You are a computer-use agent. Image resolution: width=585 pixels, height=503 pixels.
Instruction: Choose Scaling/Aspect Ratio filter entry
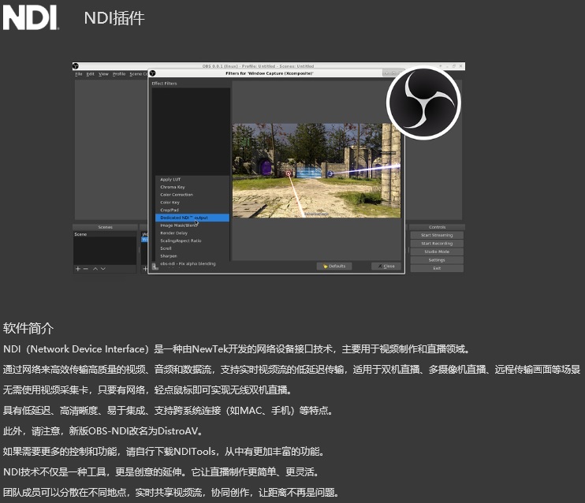[192, 240]
